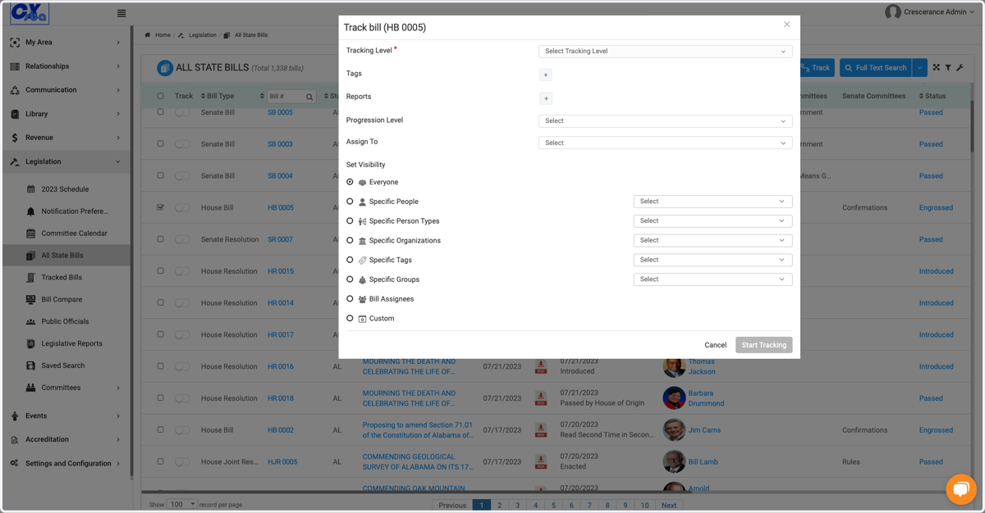The image size is (985, 513).
Task: Click the filter funnel icon
Action: point(948,68)
